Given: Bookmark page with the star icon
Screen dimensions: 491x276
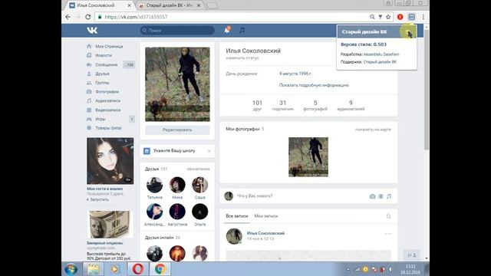Looking at the screenshot, I should [x=388, y=17].
